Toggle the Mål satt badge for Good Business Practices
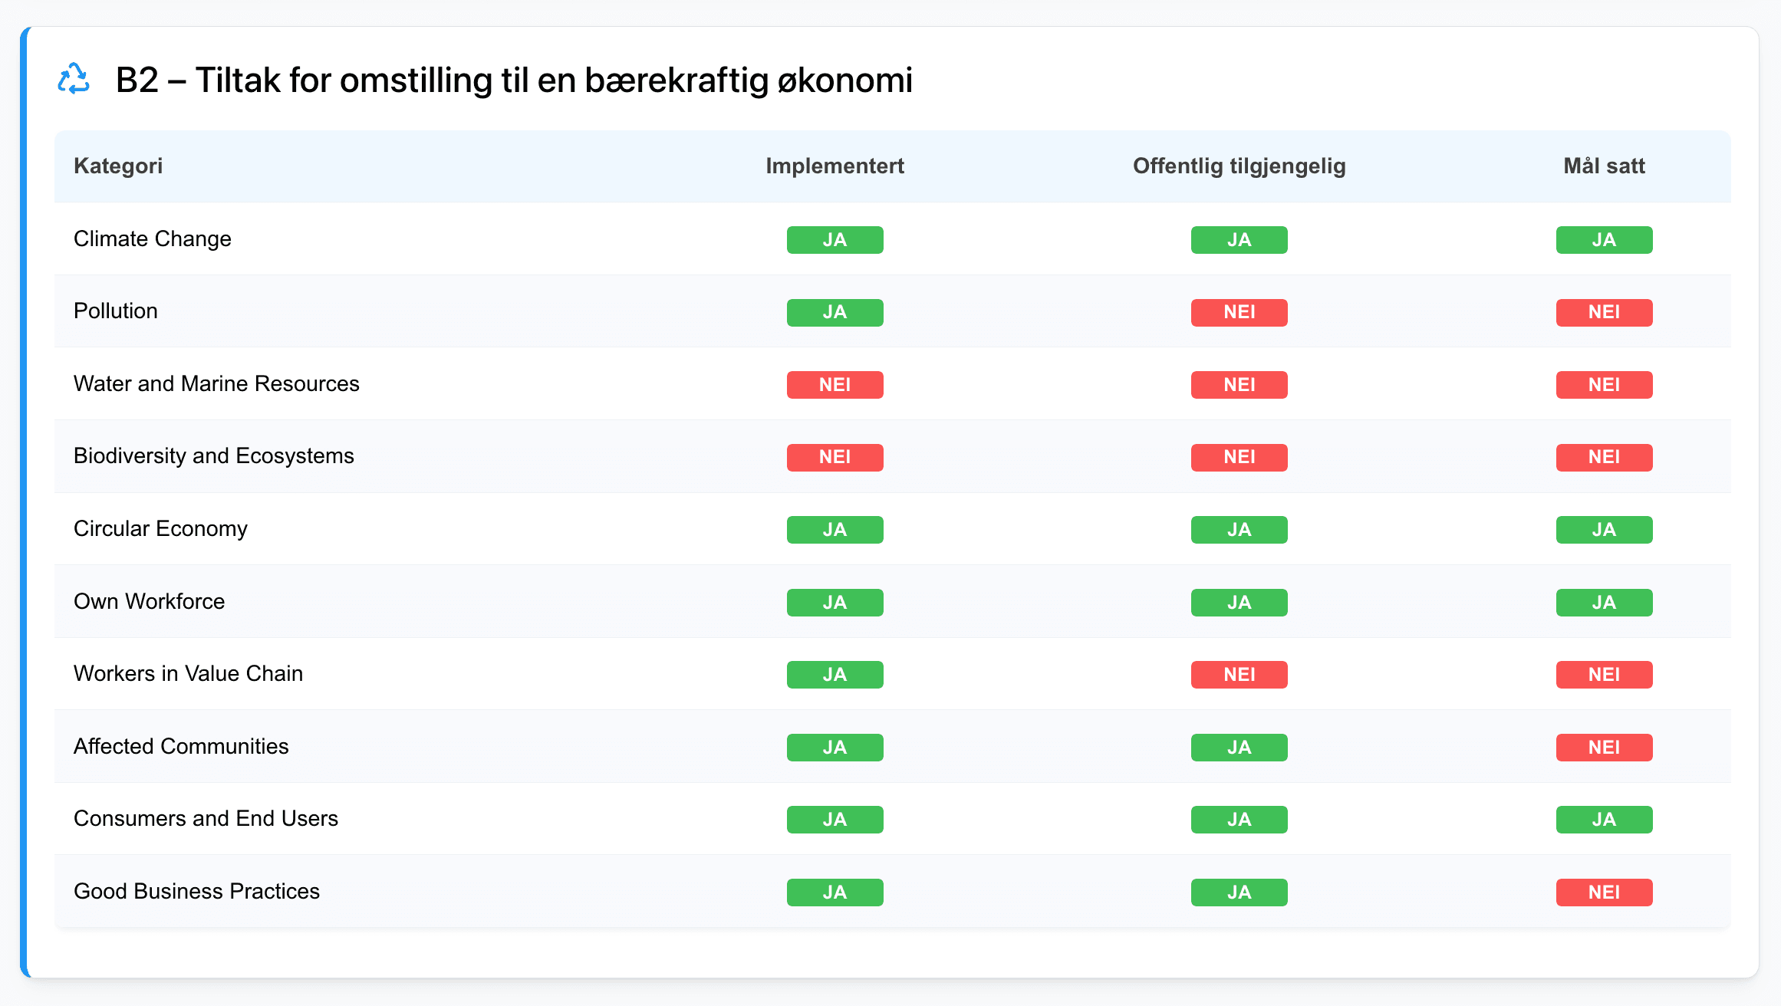 [1604, 892]
